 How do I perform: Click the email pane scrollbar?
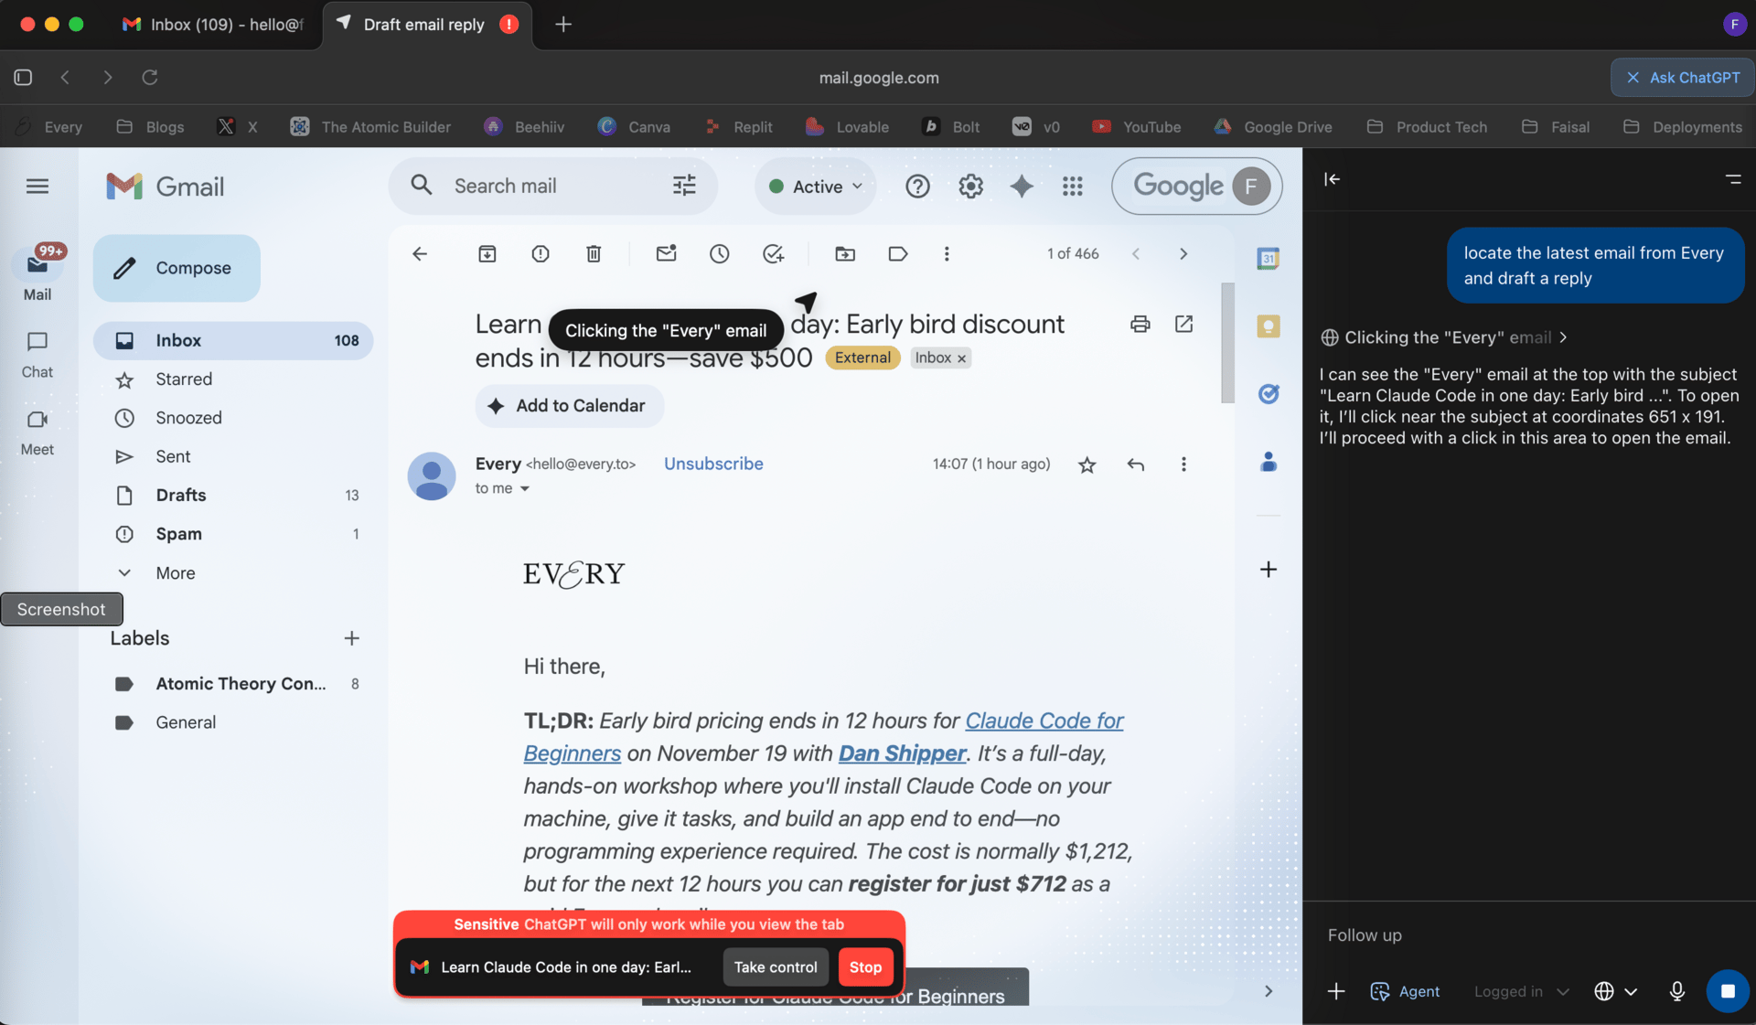(x=1227, y=343)
